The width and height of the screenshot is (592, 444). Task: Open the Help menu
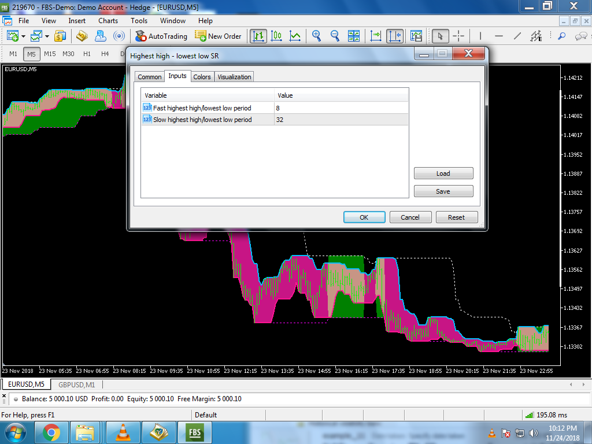(x=205, y=21)
